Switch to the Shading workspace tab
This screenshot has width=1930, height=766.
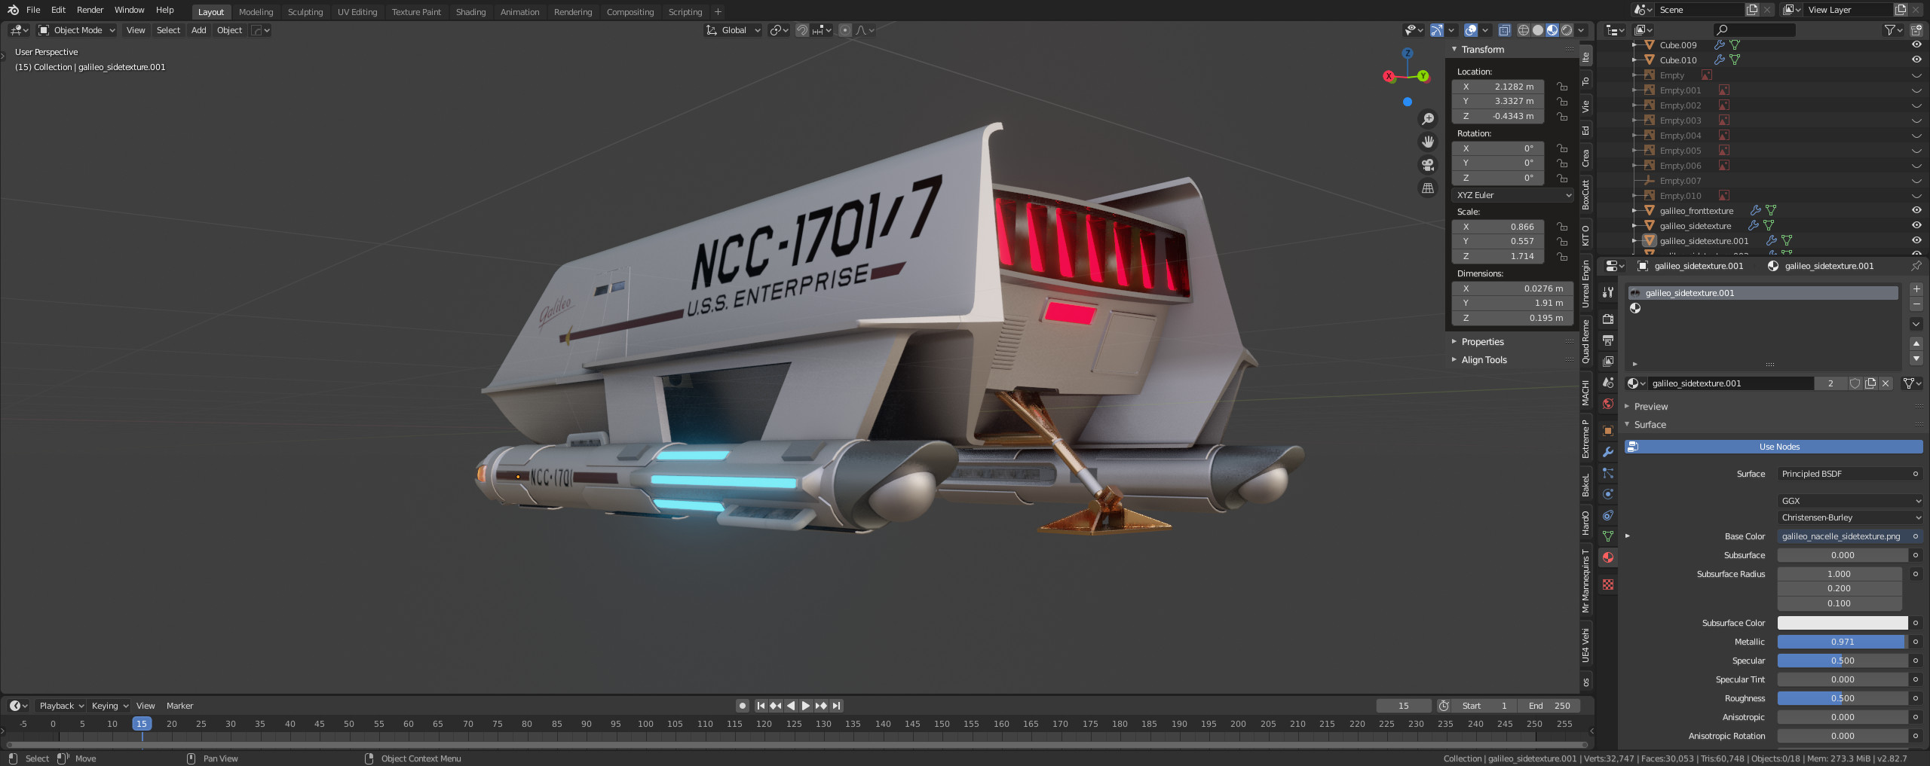click(470, 11)
